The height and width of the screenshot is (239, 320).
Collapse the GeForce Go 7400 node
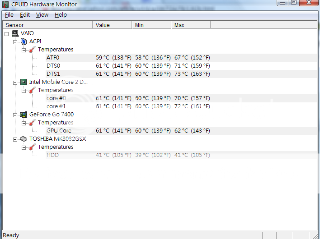point(15,115)
